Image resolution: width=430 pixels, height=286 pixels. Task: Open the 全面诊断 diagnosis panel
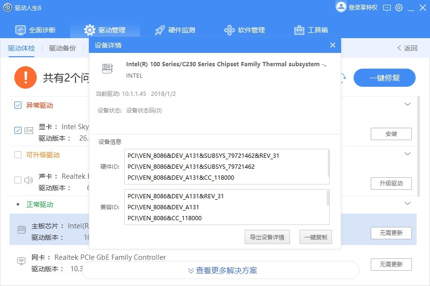coord(36,29)
